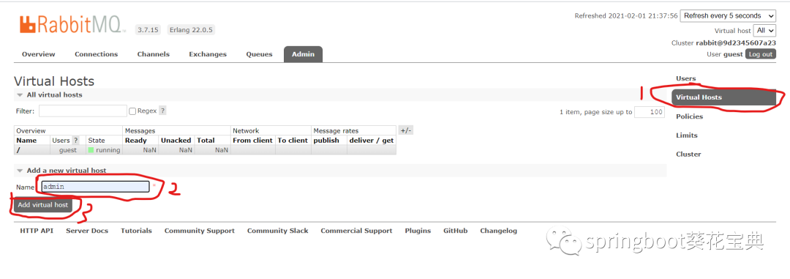This screenshot has width=790, height=279.
Task: Click the 3.7.15 version badge
Action: (148, 30)
